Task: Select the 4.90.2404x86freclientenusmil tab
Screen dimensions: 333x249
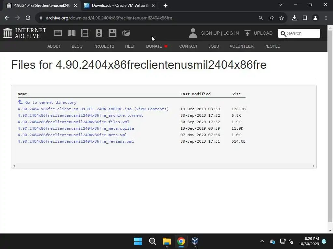Action: 42,6
